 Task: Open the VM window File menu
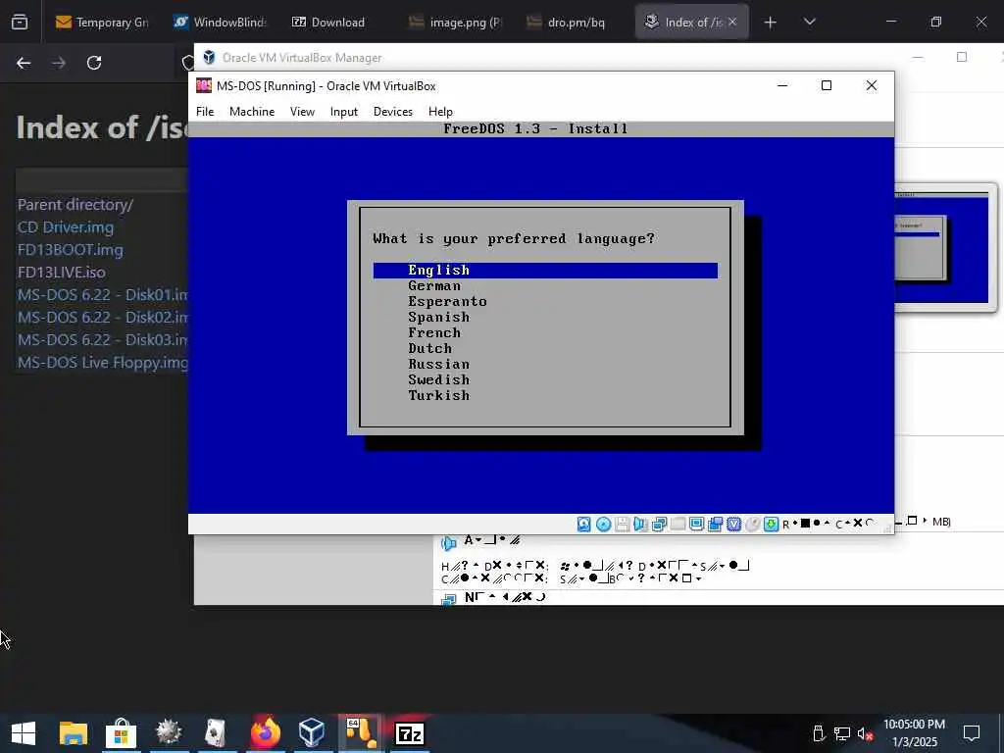[x=205, y=112]
